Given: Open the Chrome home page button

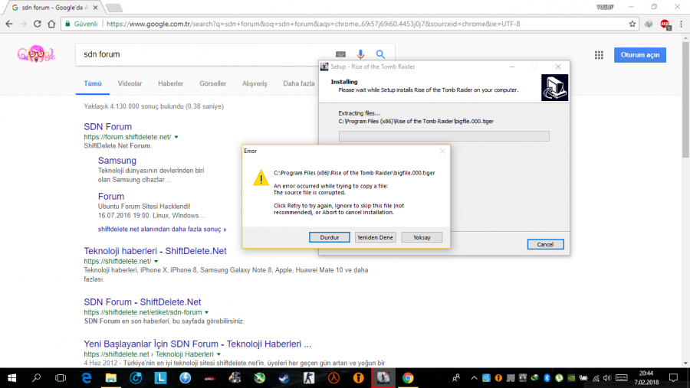Looking at the screenshot, I should pos(51,24).
